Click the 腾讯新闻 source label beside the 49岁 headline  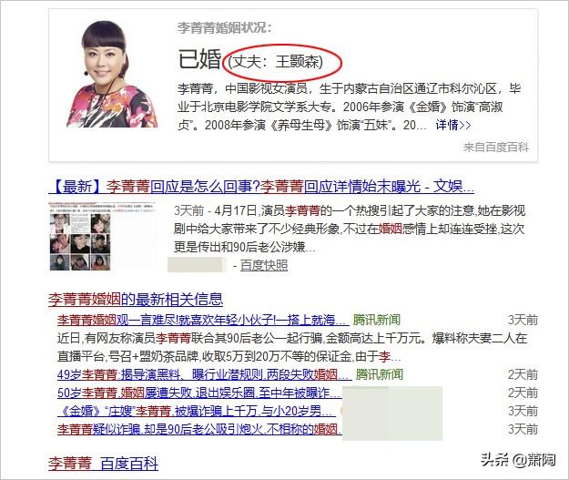click(380, 374)
